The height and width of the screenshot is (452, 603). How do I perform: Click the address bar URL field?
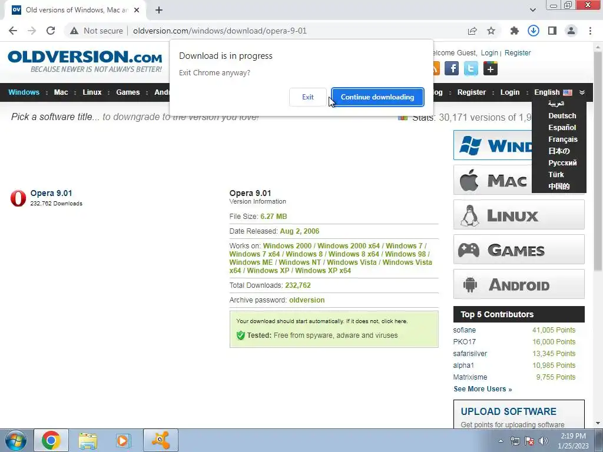click(220, 31)
